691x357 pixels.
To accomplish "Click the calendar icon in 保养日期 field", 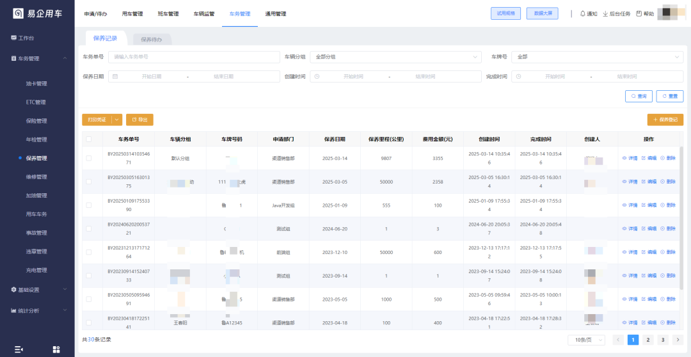I will pos(115,76).
